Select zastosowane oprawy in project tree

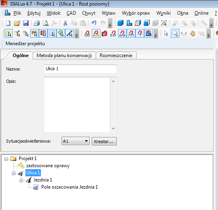coord(48,166)
